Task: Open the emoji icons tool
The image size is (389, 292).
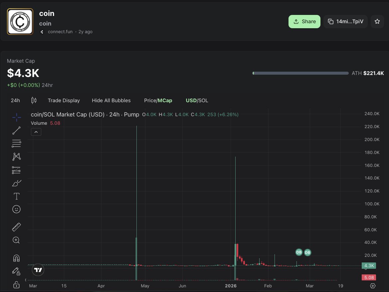Action: (16, 209)
